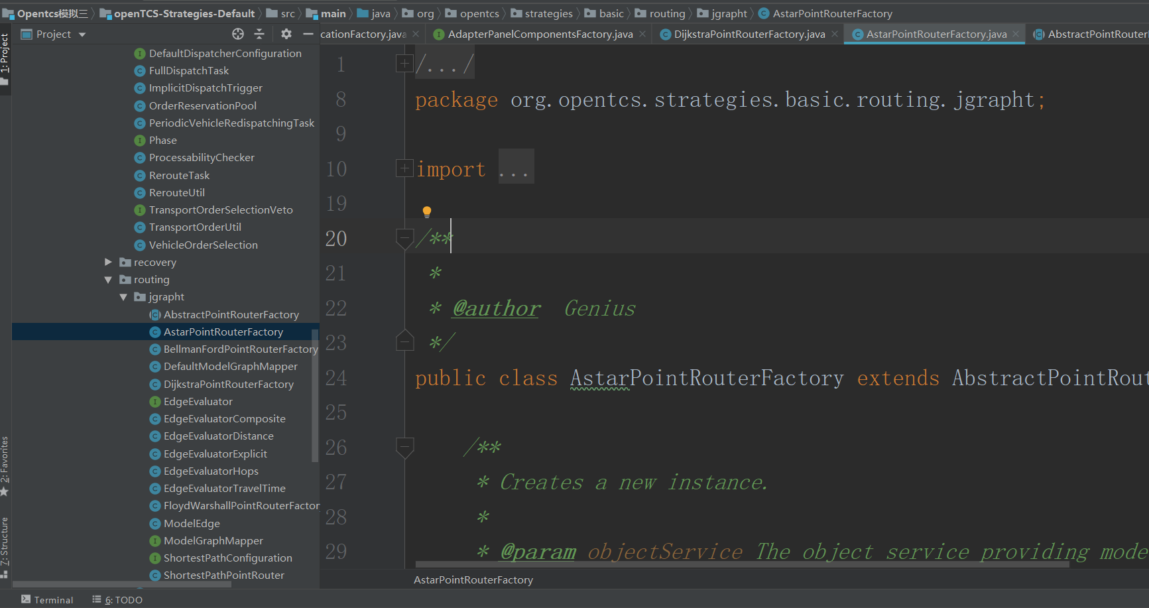
Task: Click the collapse all icon in Project panel
Action: [x=259, y=34]
